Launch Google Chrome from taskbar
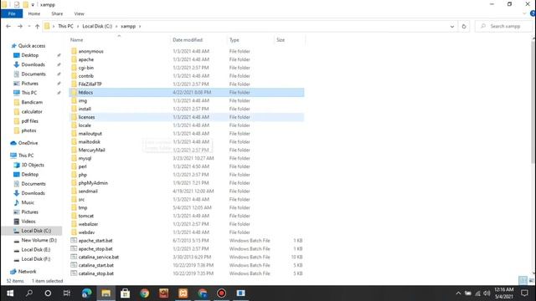This screenshot has width=536, height=301. [x=145, y=293]
